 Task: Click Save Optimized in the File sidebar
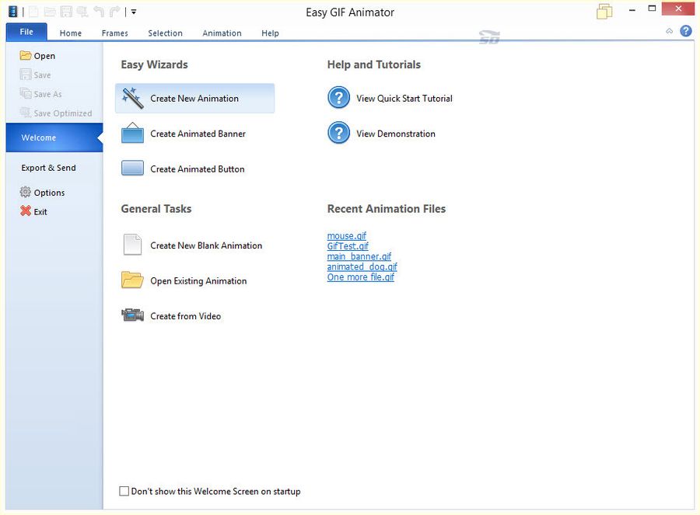(56, 113)
